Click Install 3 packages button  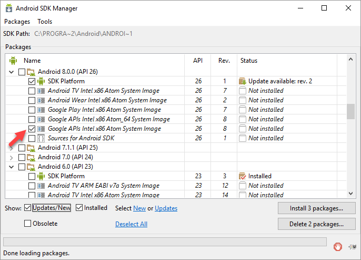tap(317, 208)
